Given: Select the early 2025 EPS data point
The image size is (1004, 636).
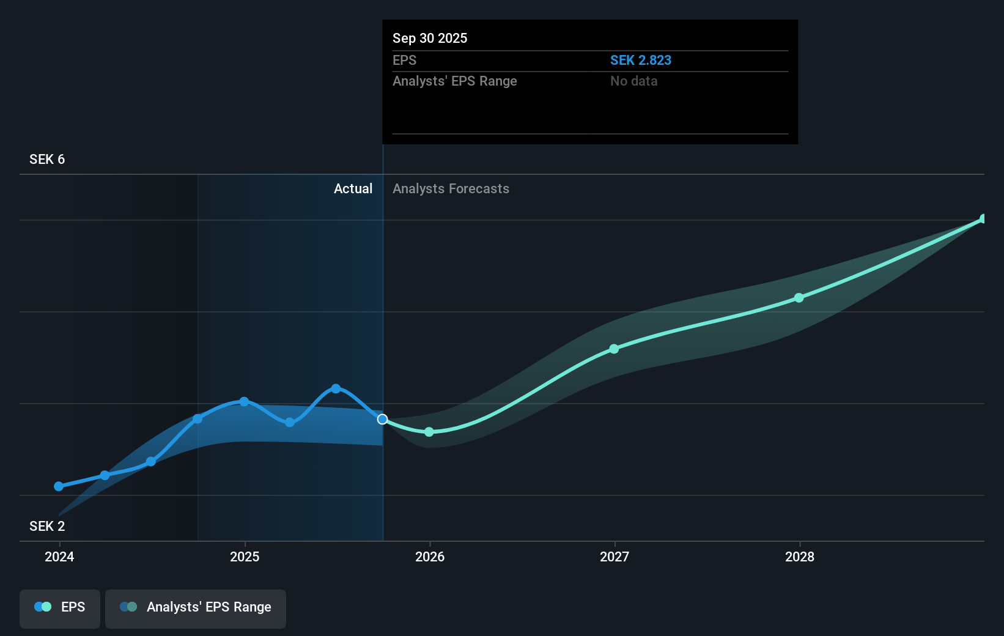Looking at the screenshot, I should click(x=244, y=402).
